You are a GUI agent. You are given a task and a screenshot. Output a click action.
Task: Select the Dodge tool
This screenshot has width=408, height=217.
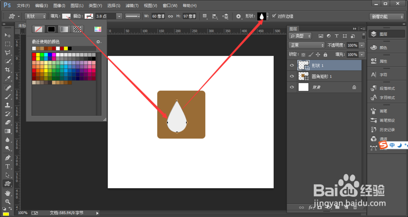tap(7, 148)
